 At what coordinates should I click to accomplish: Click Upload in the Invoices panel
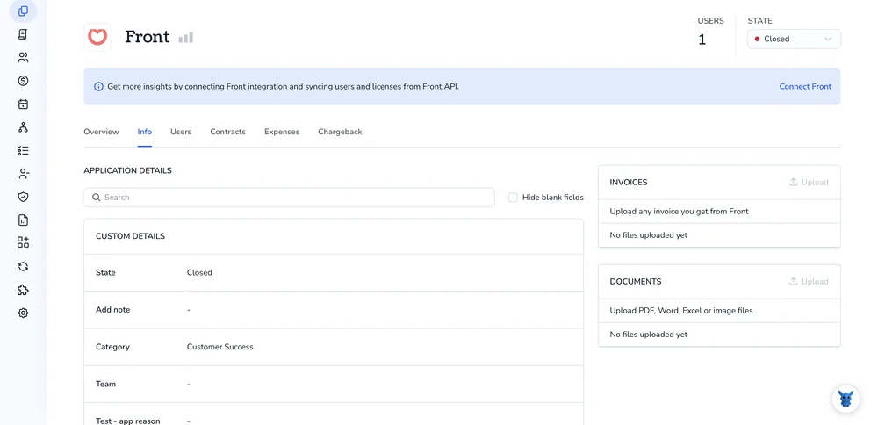pos(809,182)
